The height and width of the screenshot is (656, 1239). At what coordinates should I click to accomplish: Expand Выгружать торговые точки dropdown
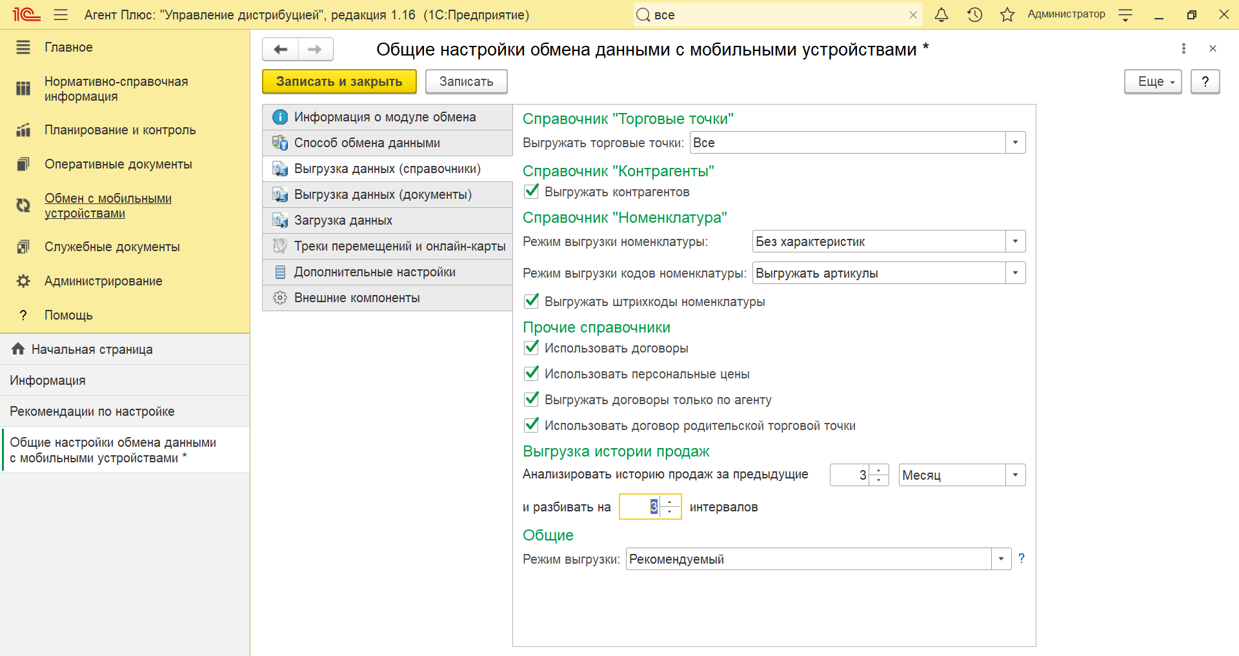click(x=1015, y=143)
